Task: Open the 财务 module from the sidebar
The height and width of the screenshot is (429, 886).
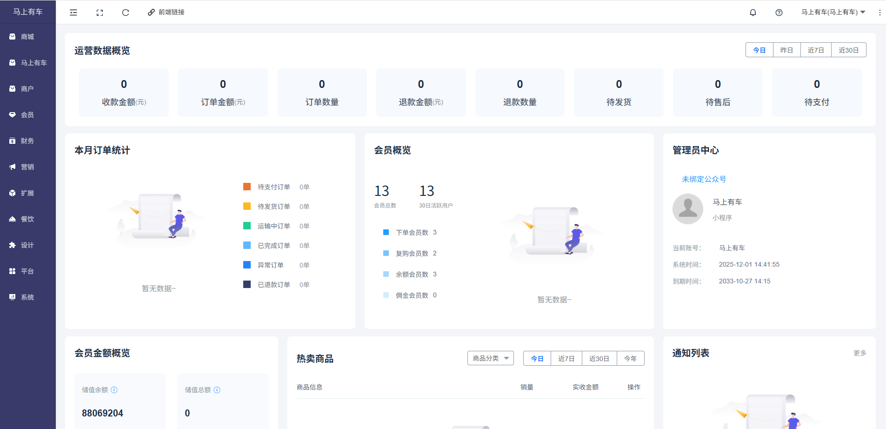Action: point(28,141)
